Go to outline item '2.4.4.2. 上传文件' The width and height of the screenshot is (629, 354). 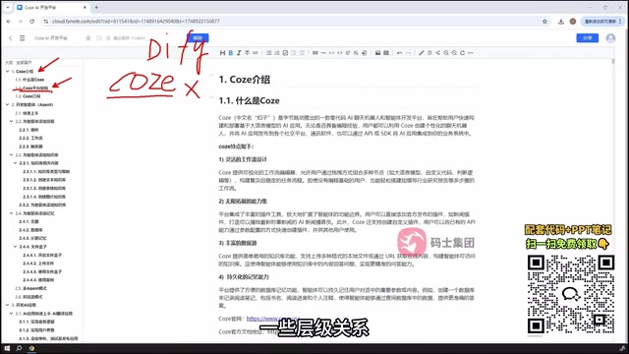[x=38, y=264]
